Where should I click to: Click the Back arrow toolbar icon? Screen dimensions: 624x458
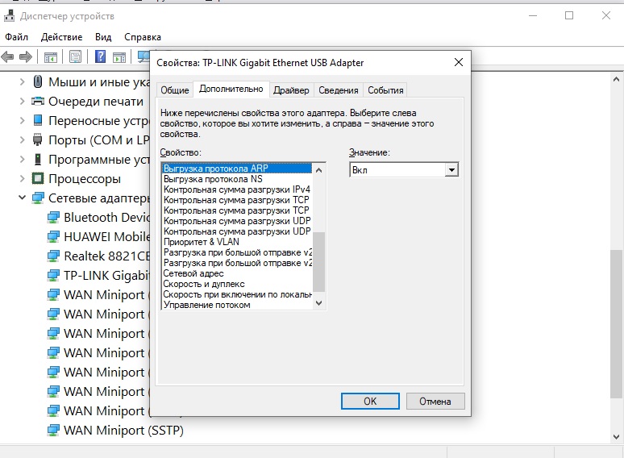(8, 57)
